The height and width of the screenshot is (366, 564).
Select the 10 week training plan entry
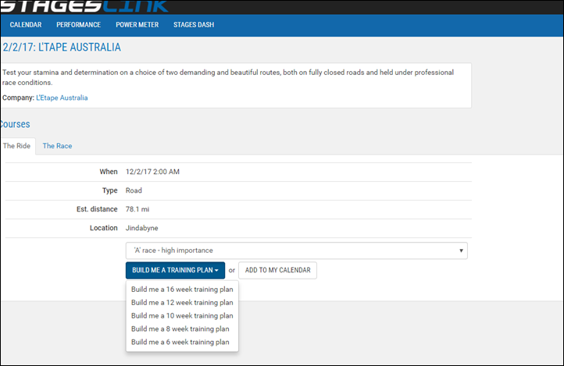[181, 315]
